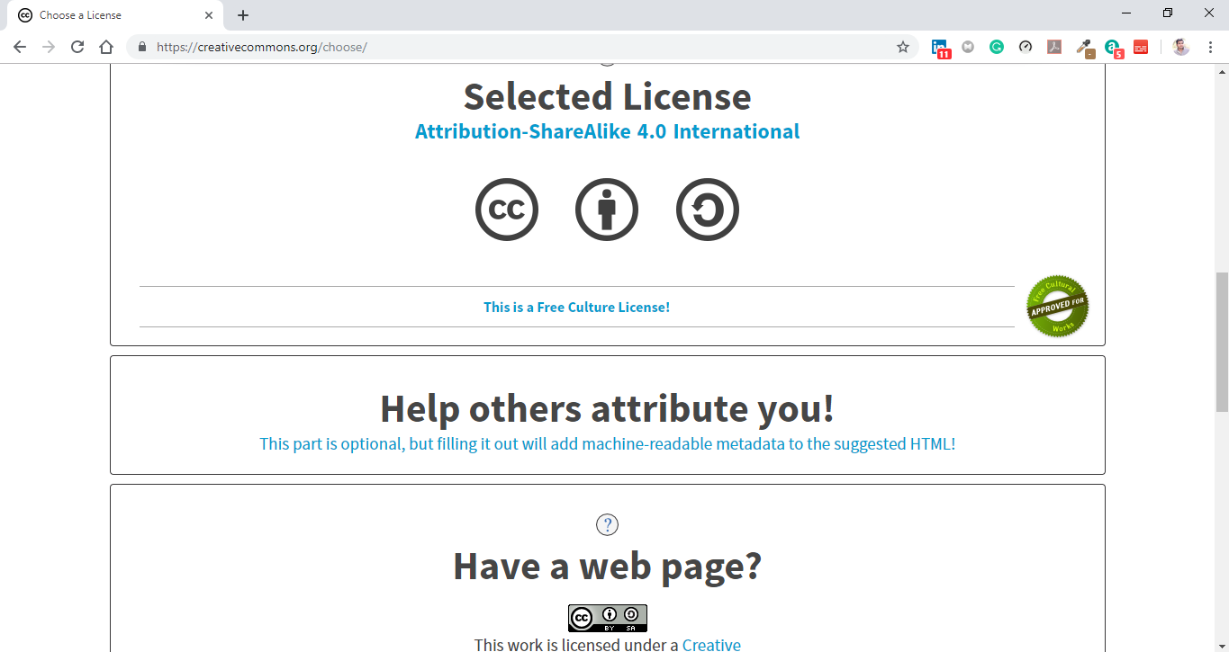Open the Attribution-ShareAlike 4.0 International link

(x=607, y=131)
